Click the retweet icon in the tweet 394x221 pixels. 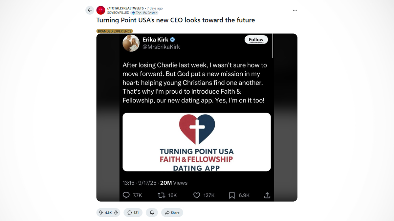tap(161, 195)
